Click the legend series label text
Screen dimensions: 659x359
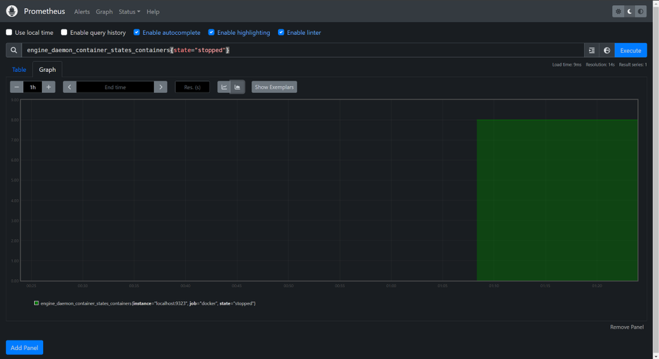[x=148, y=303]
